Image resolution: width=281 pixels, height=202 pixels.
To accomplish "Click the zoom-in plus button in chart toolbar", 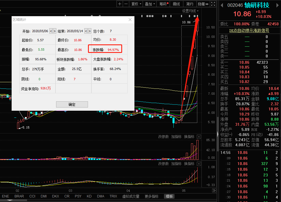I will [120, 4].
